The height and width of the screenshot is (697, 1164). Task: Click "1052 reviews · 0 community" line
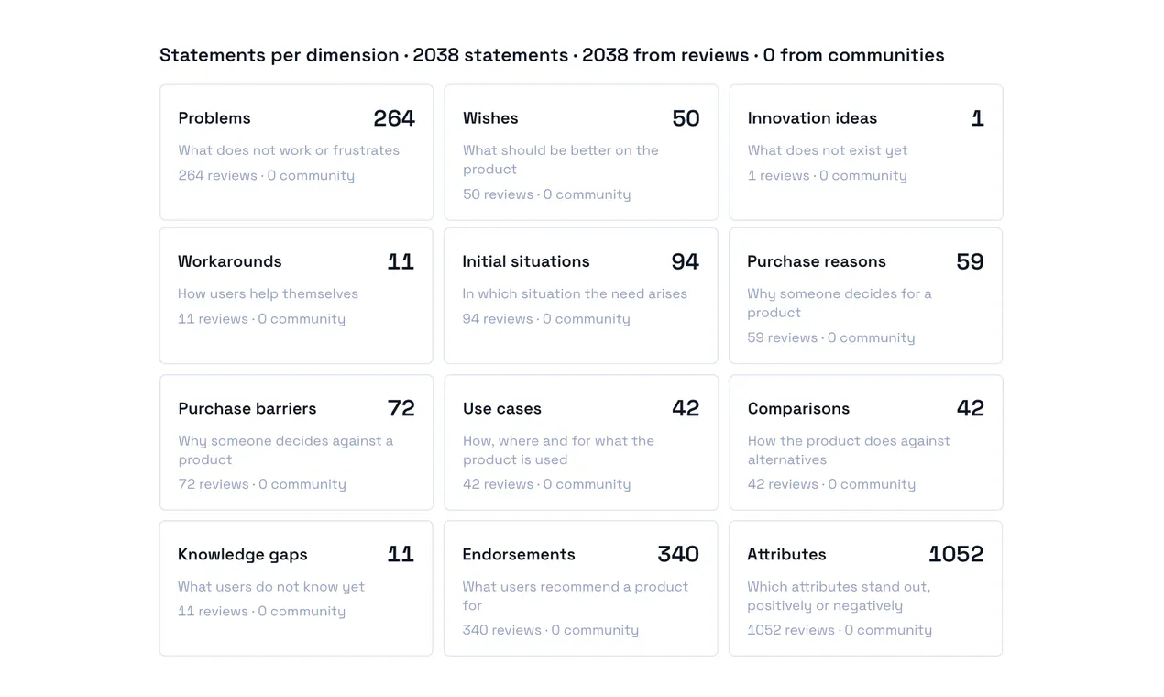pyautogui.click(x=840, y=630)
